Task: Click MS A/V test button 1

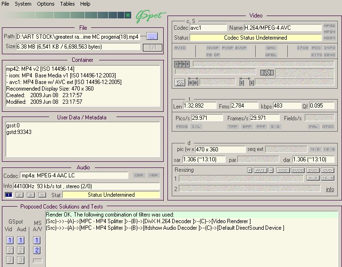Action: (x=37, y=241)
